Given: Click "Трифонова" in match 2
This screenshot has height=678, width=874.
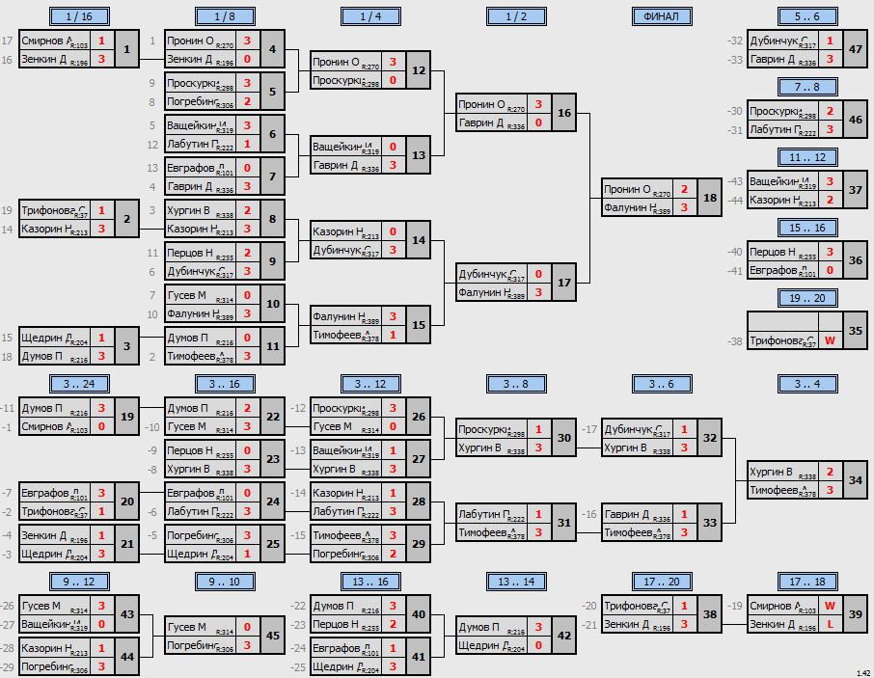Looking at the screenshot, I should coord(49,210).
